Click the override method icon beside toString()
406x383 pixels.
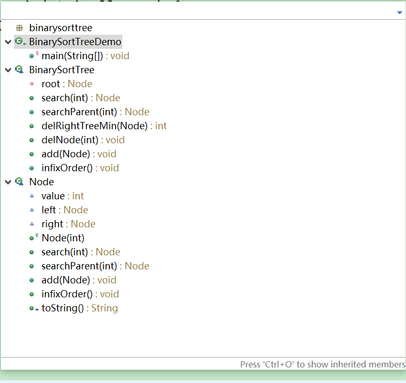tap(34, 308)
